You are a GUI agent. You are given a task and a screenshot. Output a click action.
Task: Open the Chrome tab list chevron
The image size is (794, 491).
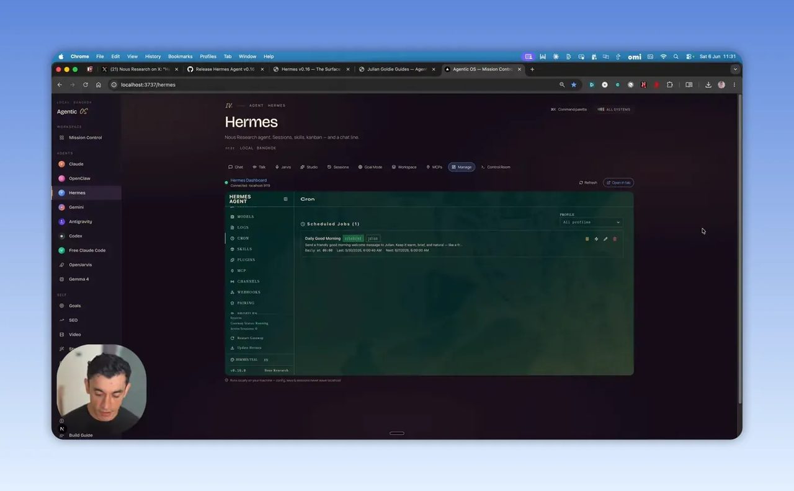[735, 69]
